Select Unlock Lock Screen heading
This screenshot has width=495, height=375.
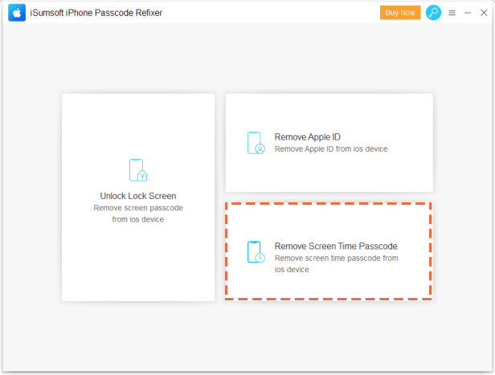point(138,196)
